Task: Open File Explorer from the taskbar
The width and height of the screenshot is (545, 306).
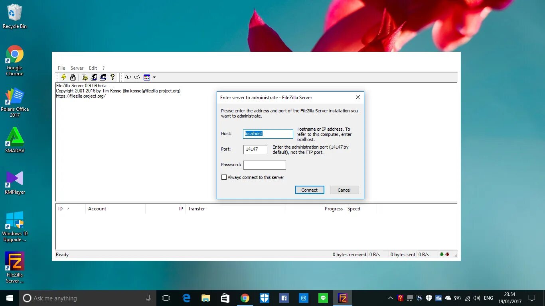Action: click(x=206, y=298)
